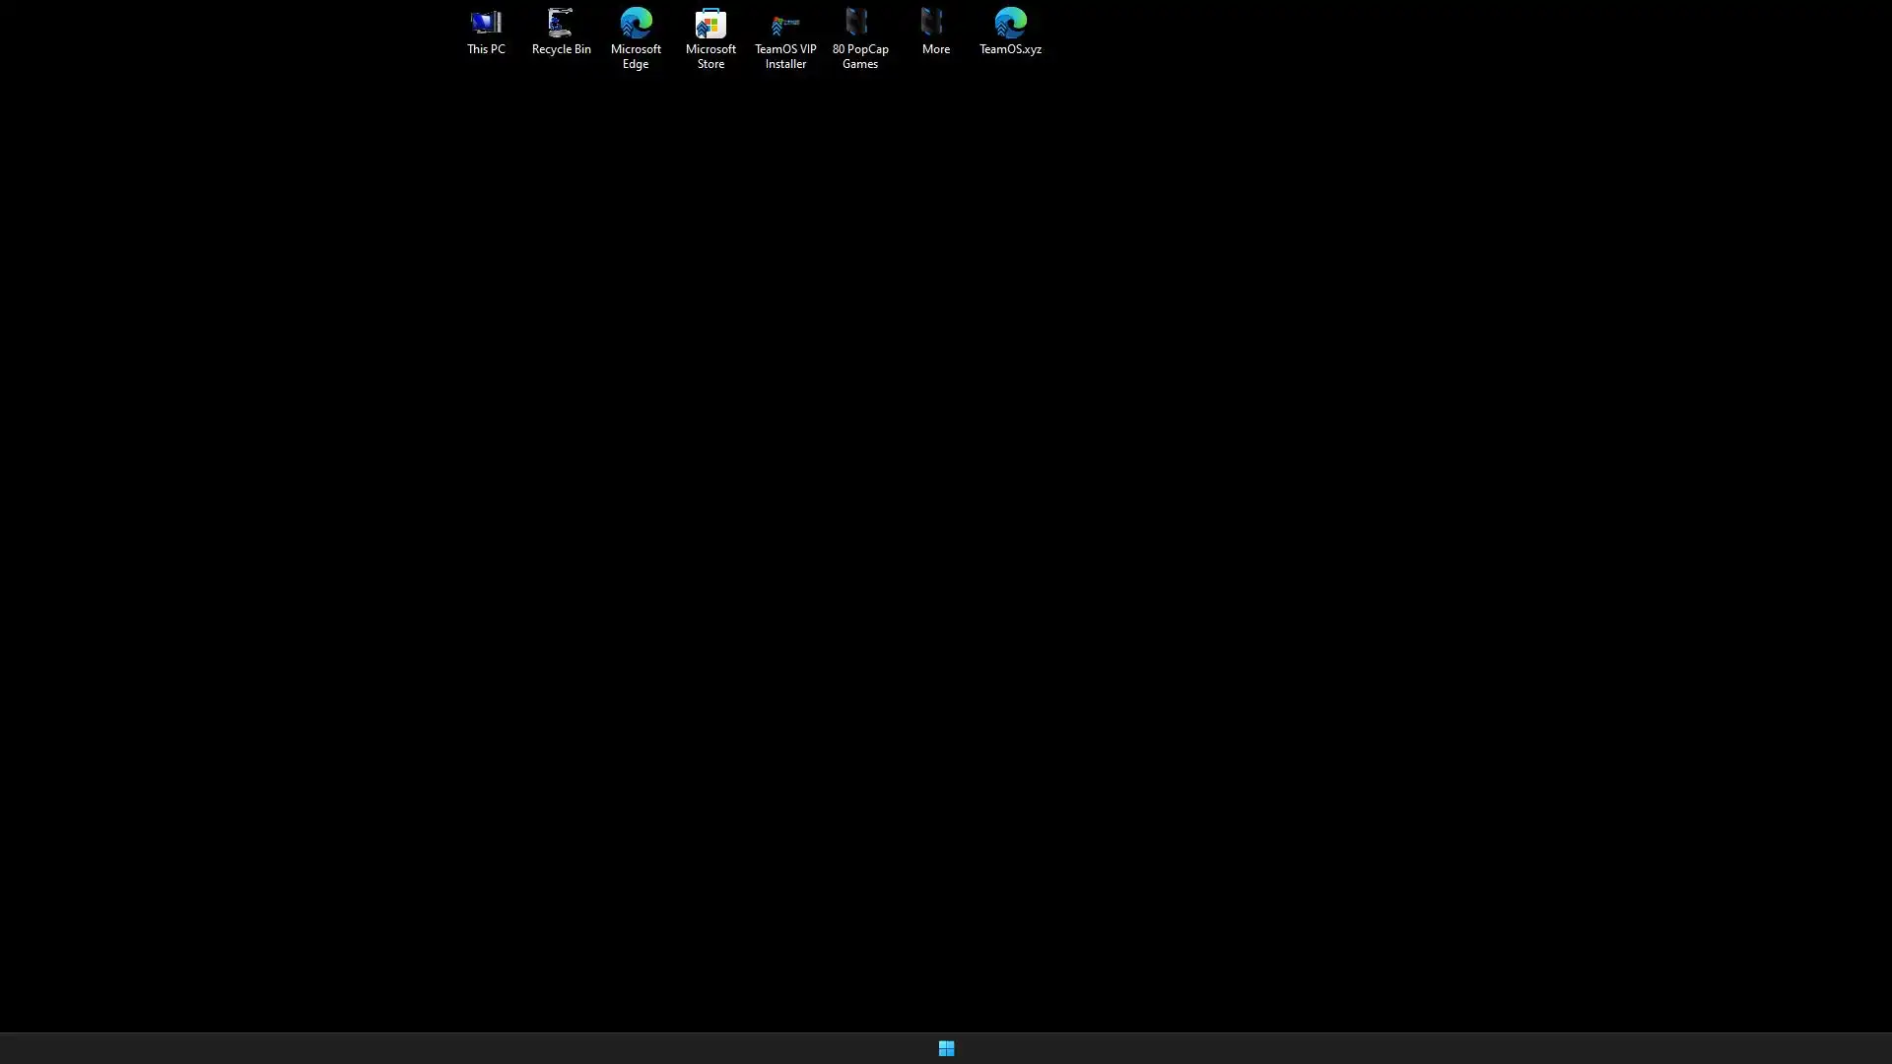Image resolution: width=1892 pixels, height=1064 pixels.
Task: Click the "Microsoft Edge" text label
Action: point(636,56)
